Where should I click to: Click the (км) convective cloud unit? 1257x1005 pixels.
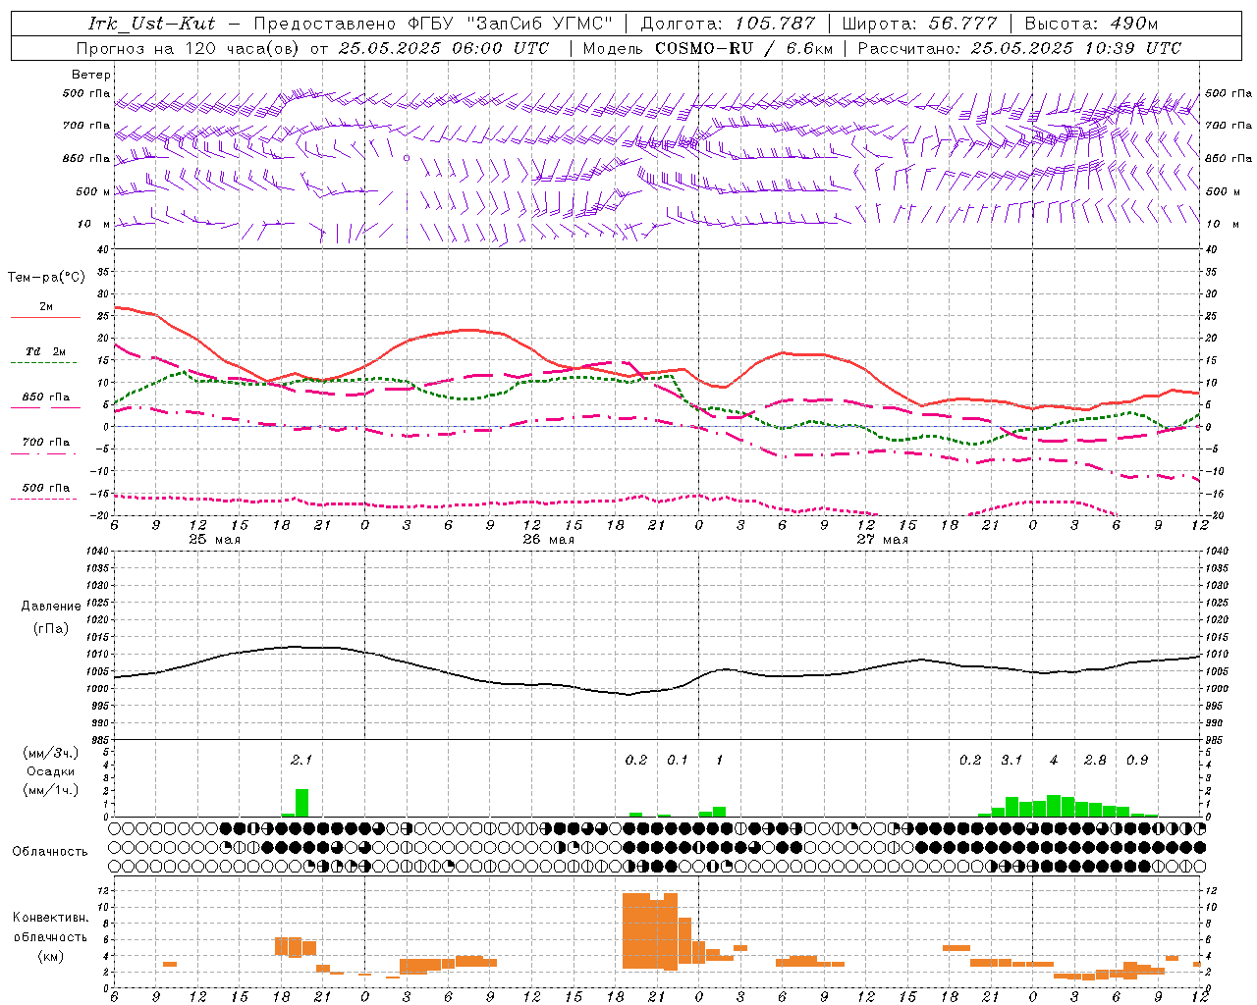pos(51,956)
